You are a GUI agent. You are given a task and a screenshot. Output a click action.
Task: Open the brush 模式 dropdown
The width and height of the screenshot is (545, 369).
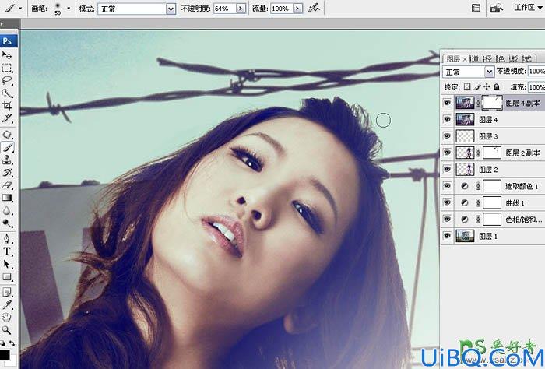point(136,9)
